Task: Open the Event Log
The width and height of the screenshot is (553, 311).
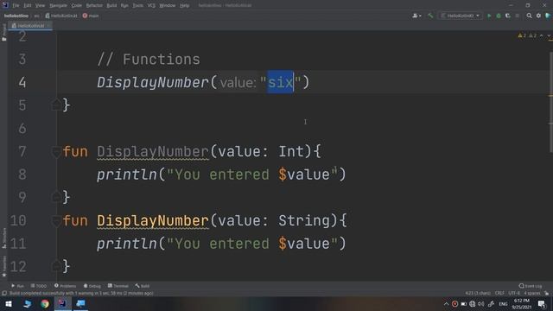Action: click(531, 286)
